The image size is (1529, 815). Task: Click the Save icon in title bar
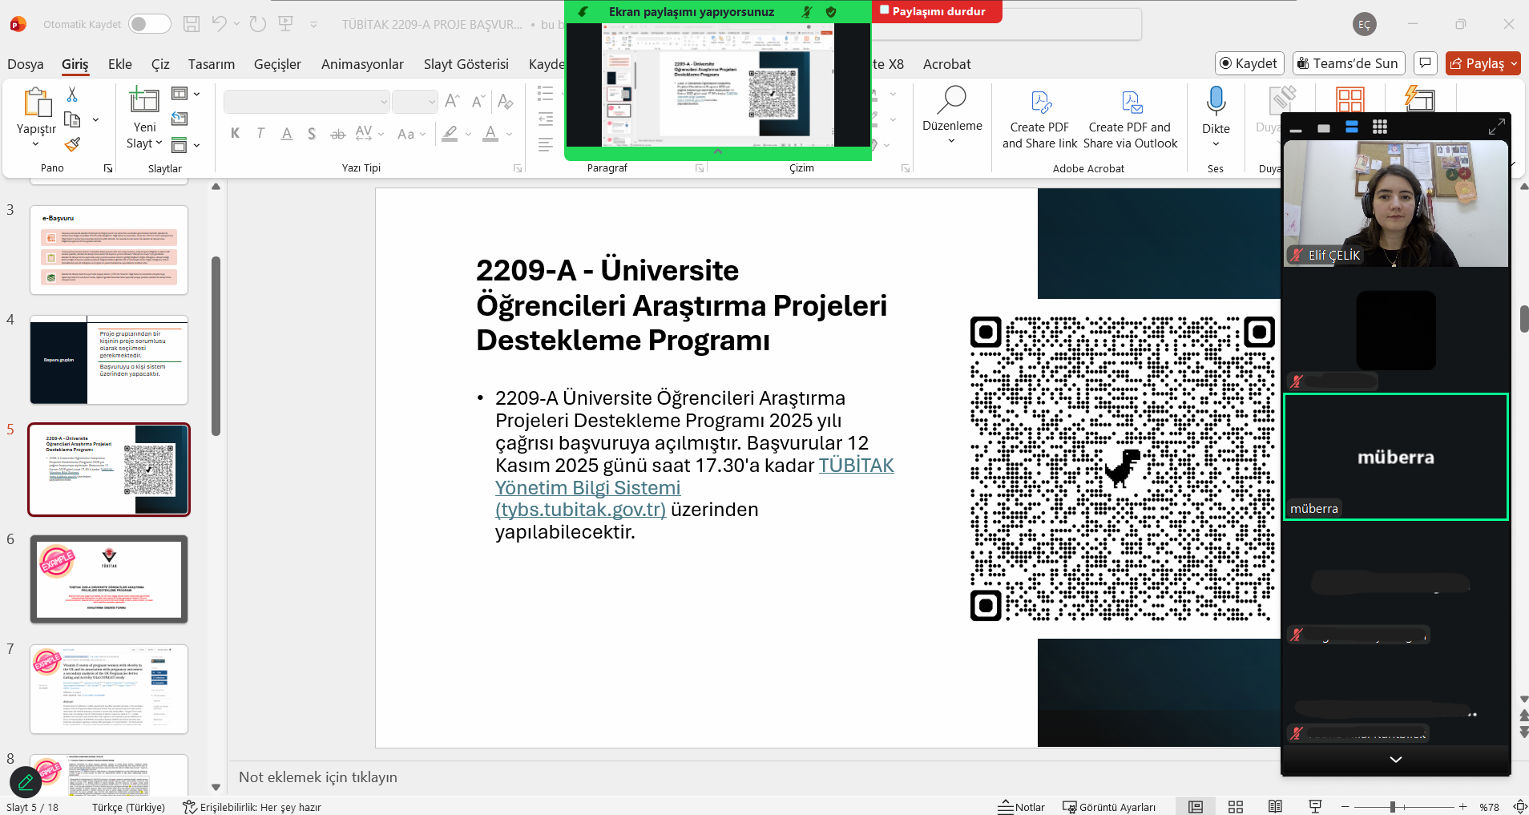(192, 24)
